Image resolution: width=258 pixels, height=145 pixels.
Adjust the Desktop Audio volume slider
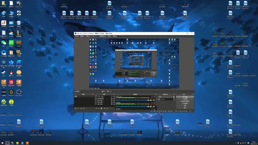pyautogui.click(x=133, y=107)
